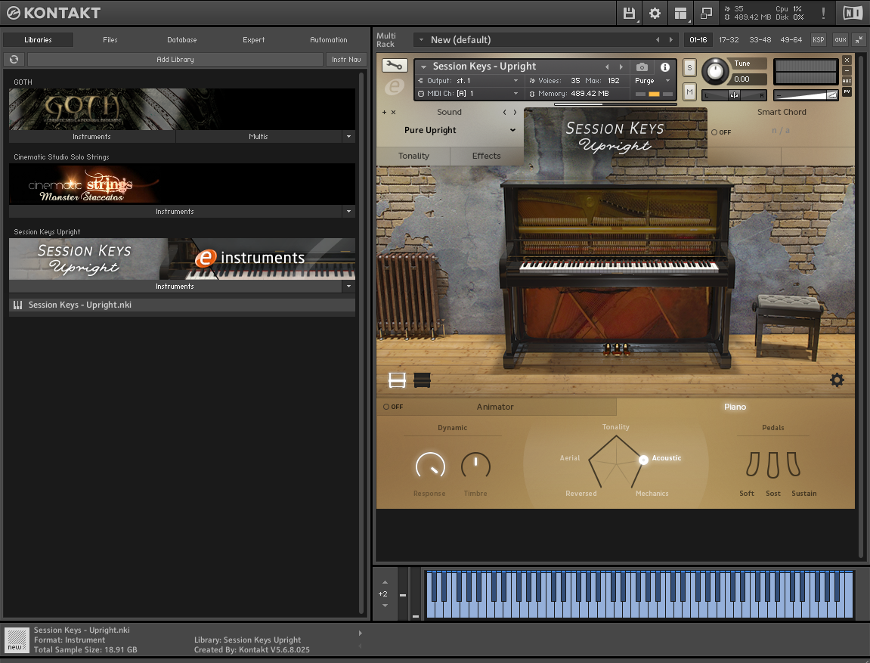Switch to the Files tab
The width and height of the screenshot is (870, 663).
pos(110,40)
